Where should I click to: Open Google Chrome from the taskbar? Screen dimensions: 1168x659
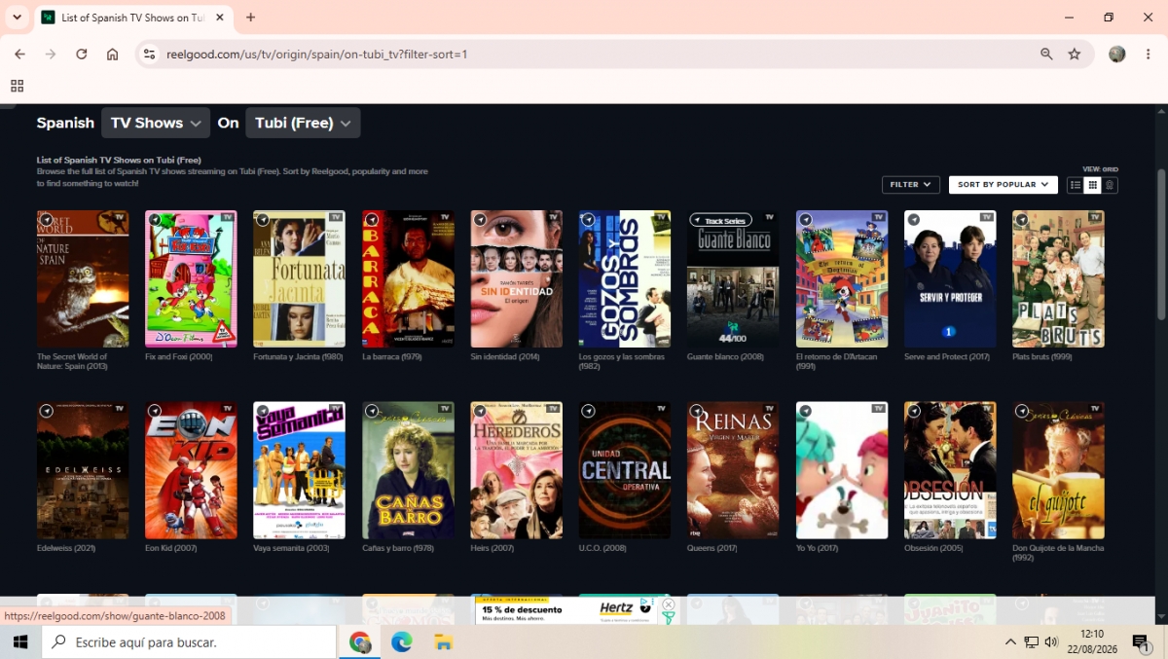point(360,641)
